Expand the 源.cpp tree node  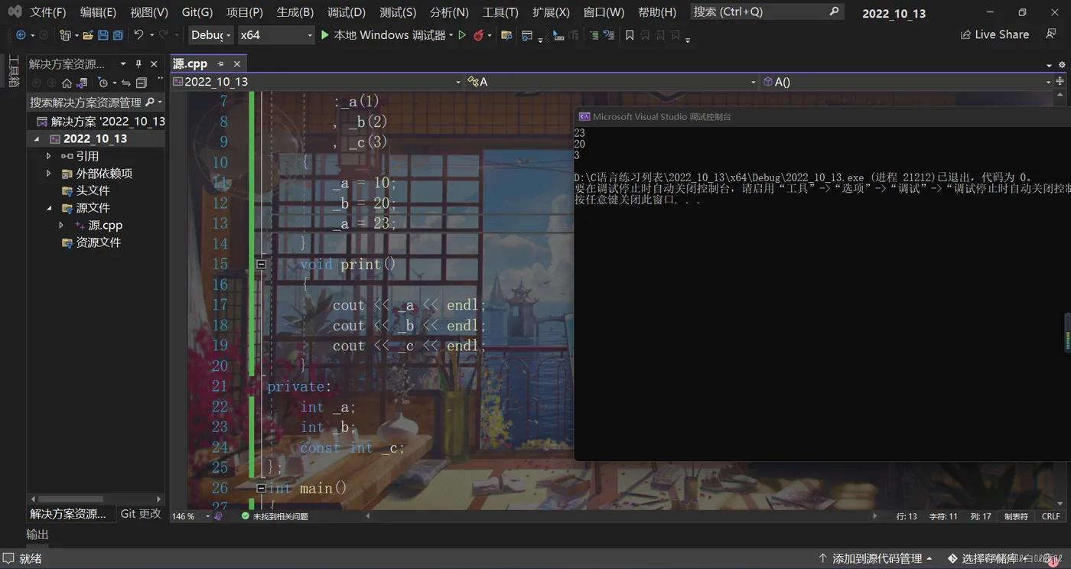tap(61, 226)
